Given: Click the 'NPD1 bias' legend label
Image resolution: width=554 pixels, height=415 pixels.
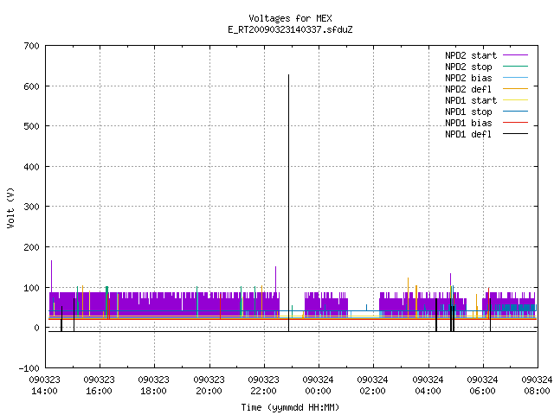Looking at the screenshot, I should click(468, 123).
